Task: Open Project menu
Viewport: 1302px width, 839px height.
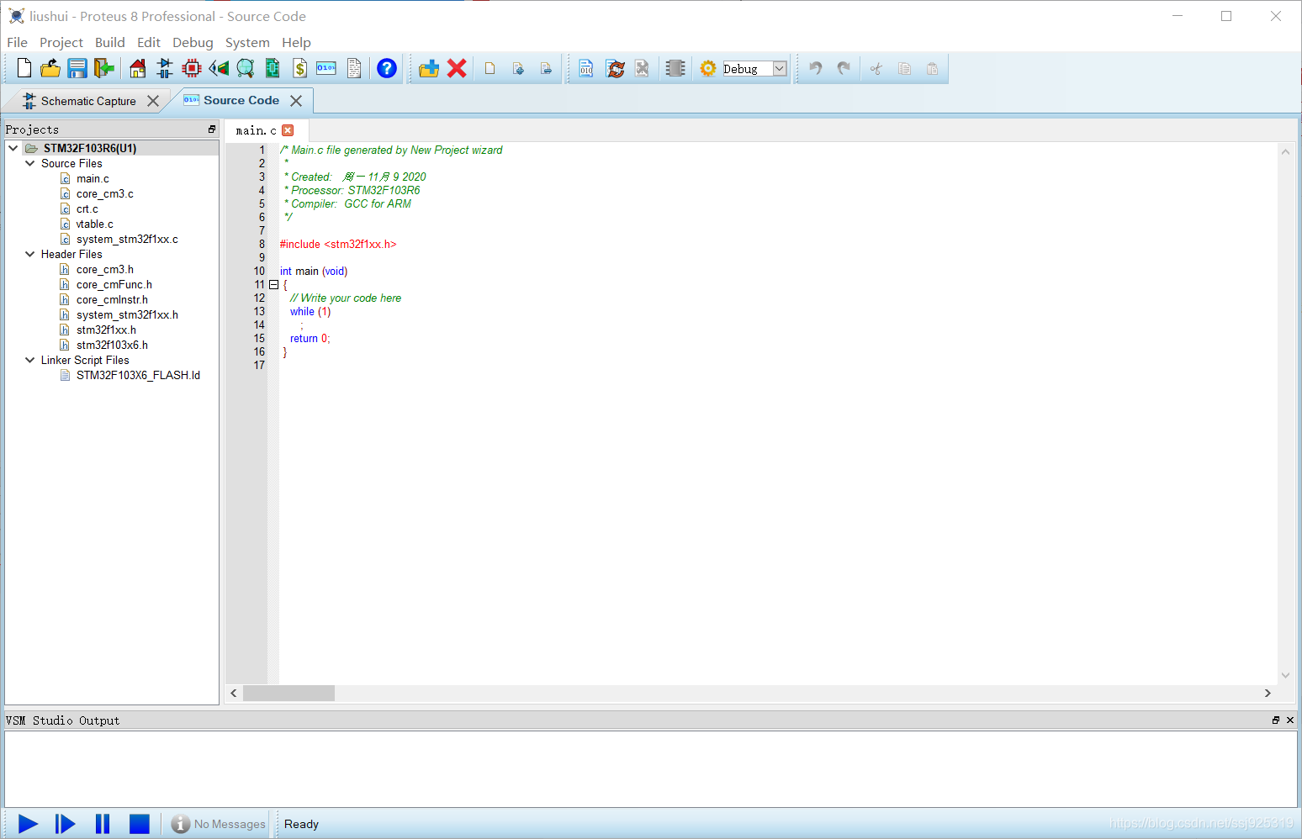Action: 61,42
